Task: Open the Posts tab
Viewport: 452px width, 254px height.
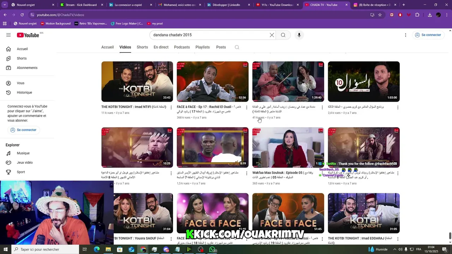Action: click(x=221, y=47)
